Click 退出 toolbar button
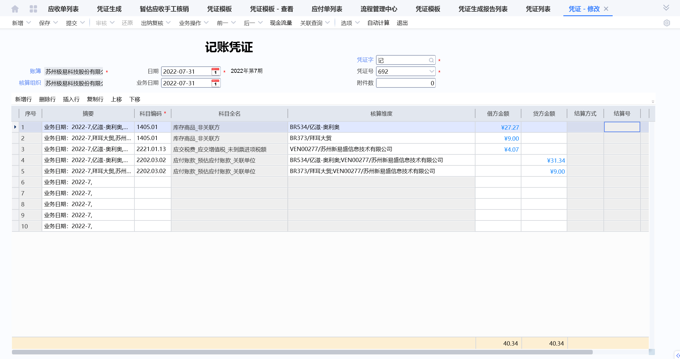Image resolution: width=680 pixels, height=359 pixels. click(402, 23)
